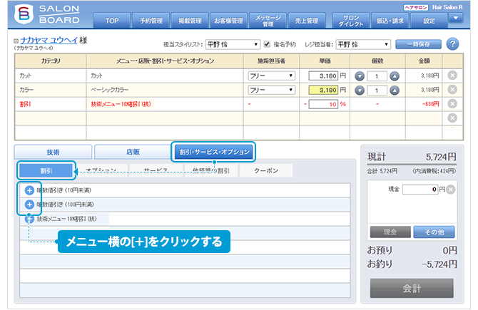Switch to the 店販 tab
Viewport: 478px width, 310px height.
132,152
